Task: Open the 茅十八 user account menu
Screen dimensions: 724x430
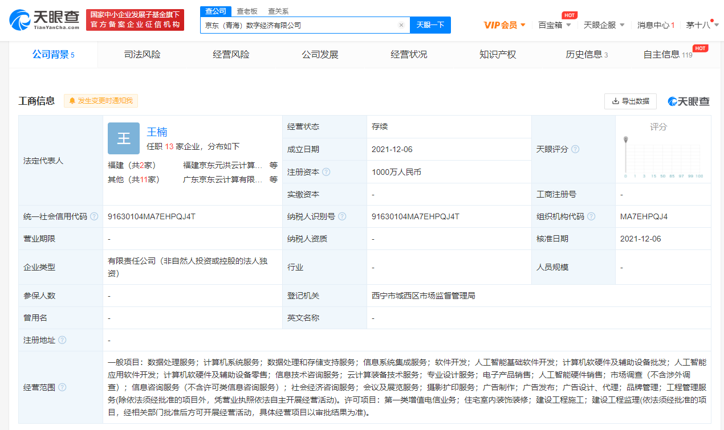Action: pyautogui.click(x=702, y=25)
